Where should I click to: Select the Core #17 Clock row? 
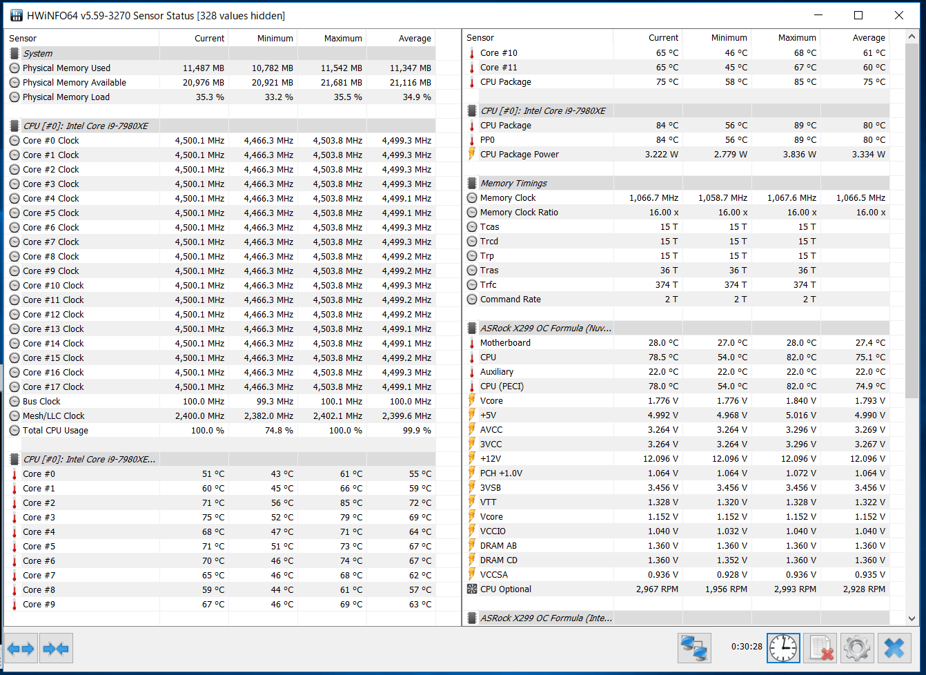click(221, 387)
